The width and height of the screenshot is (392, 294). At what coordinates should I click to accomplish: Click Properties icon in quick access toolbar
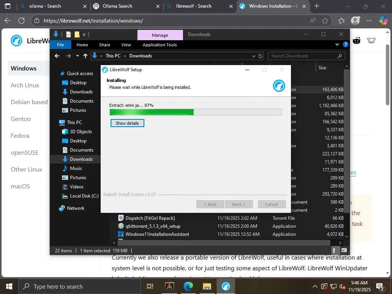(69, 34)
